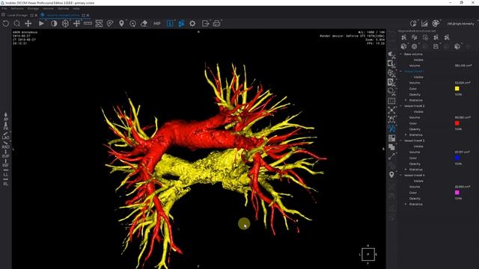Select the eraser tool
Screen dimensions: 479x269
click(144, 23)
